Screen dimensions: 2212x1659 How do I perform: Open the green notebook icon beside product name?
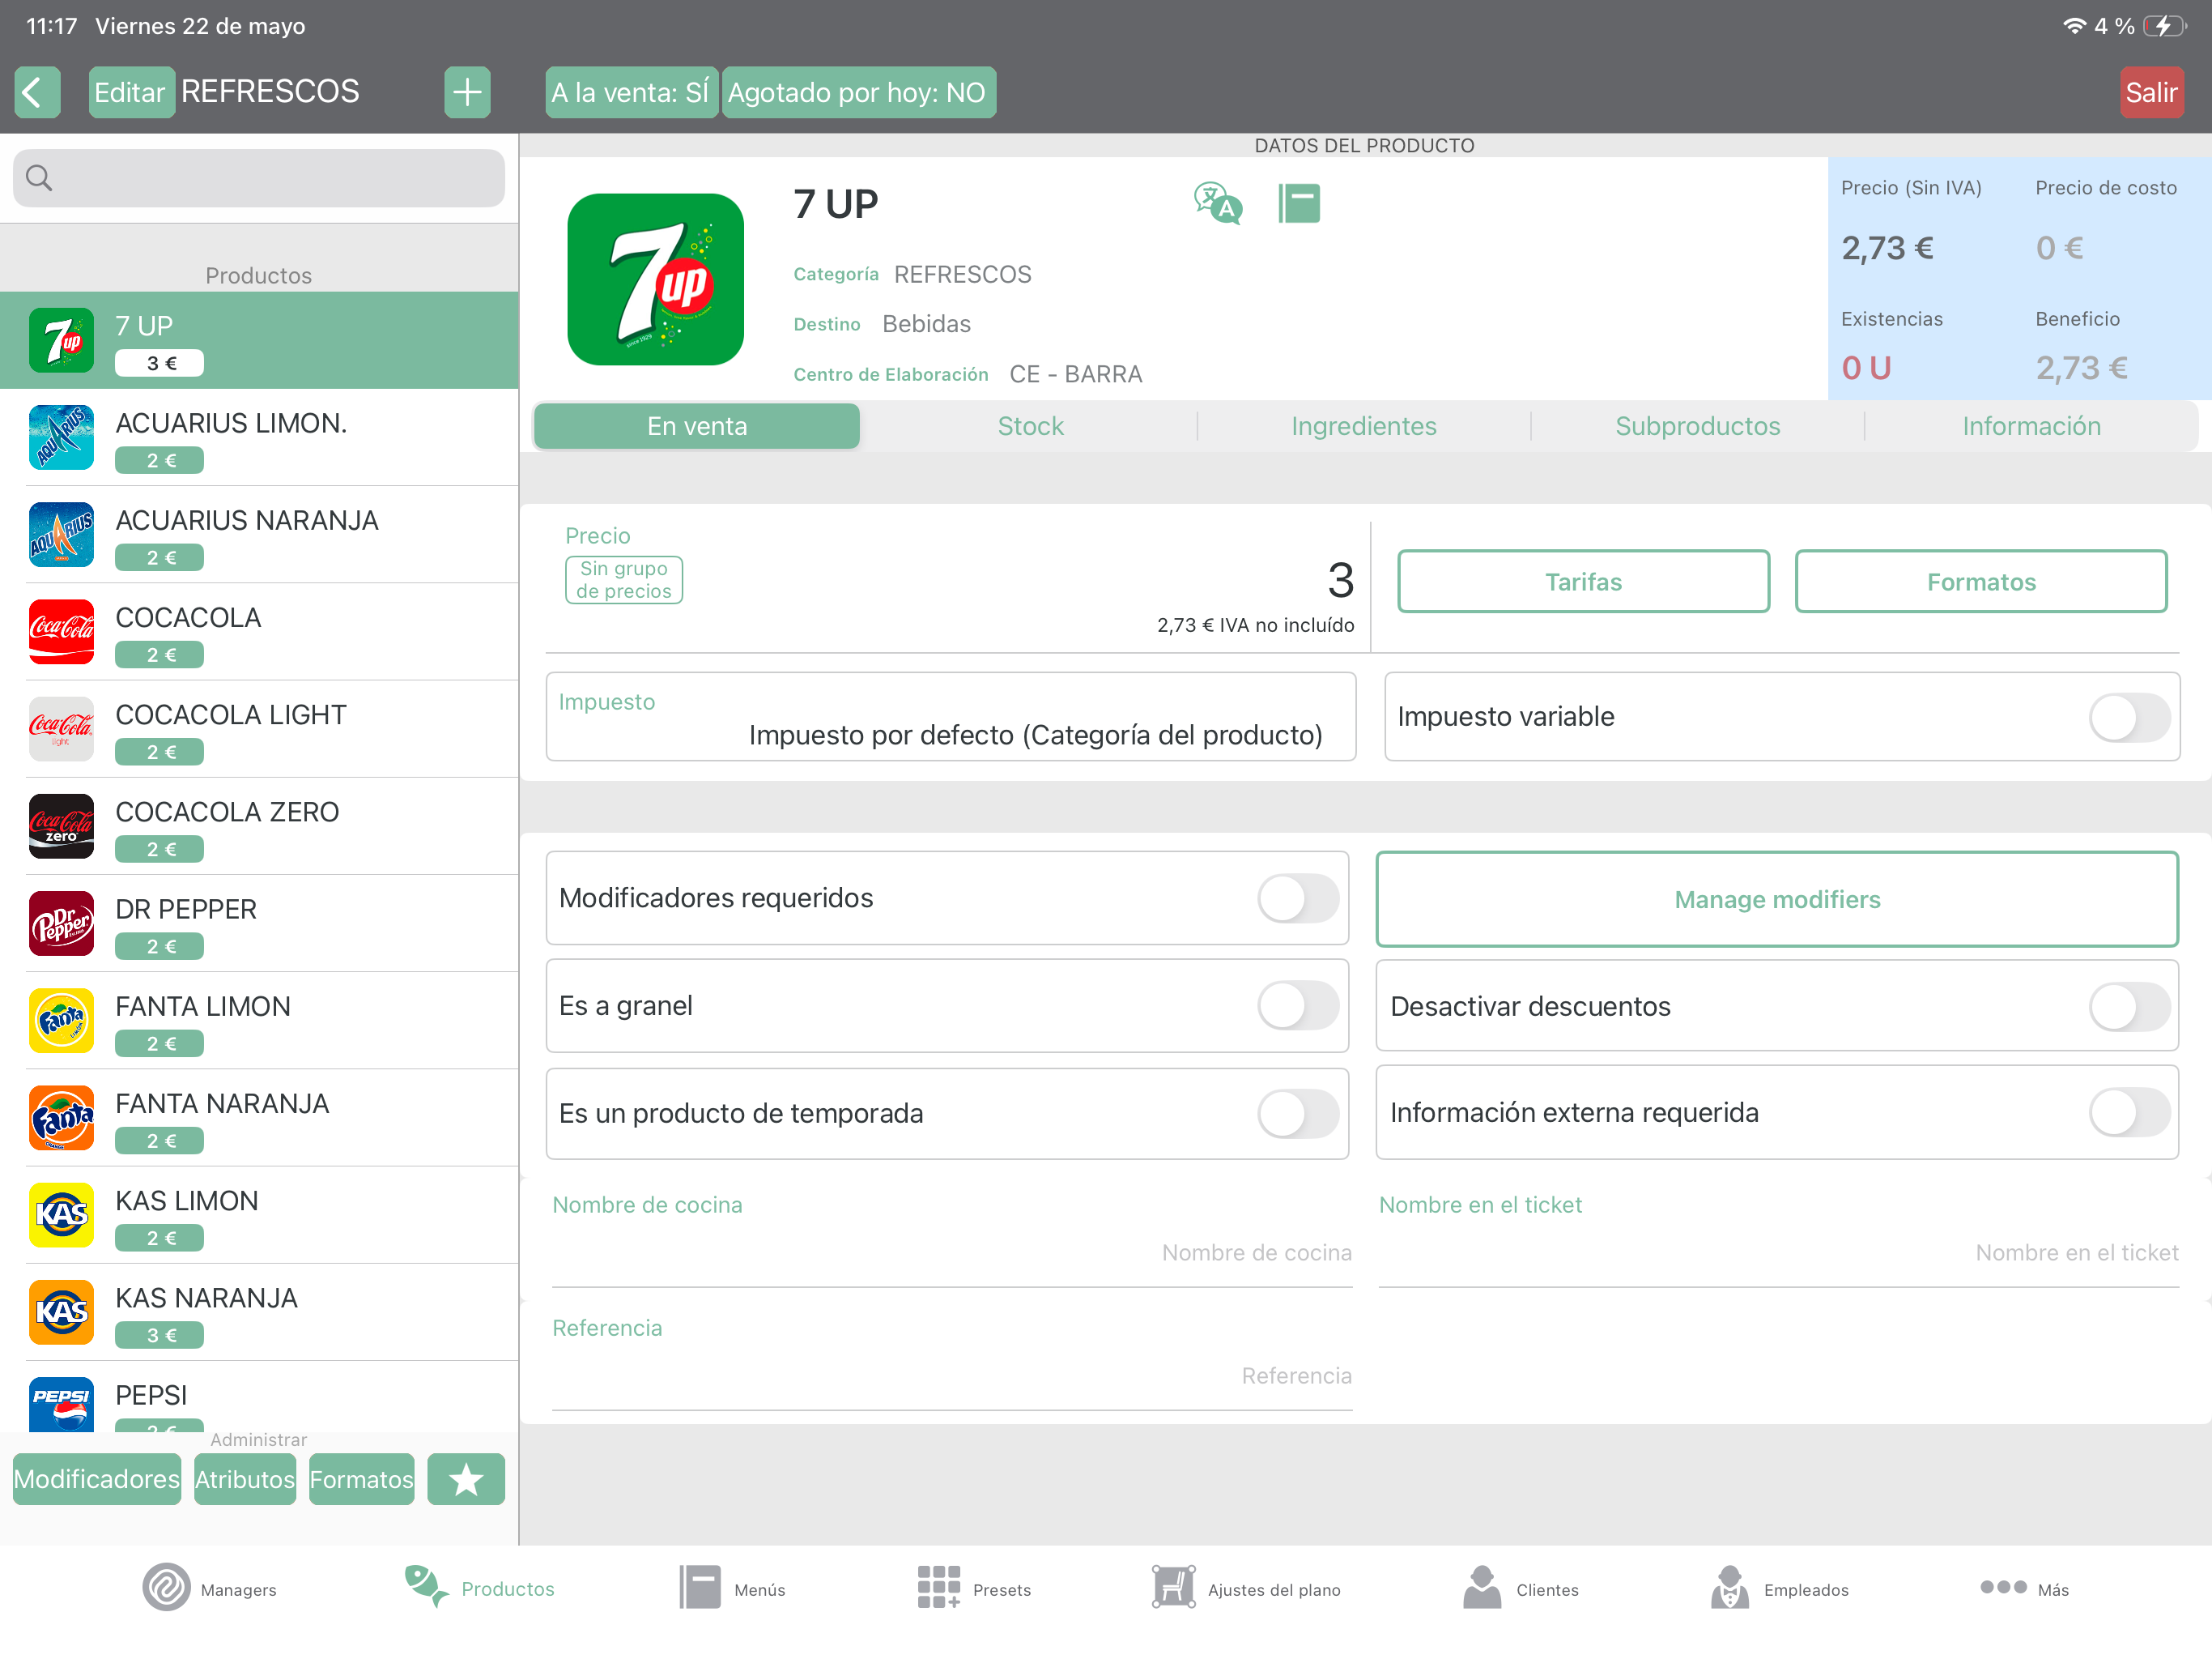1299,203
